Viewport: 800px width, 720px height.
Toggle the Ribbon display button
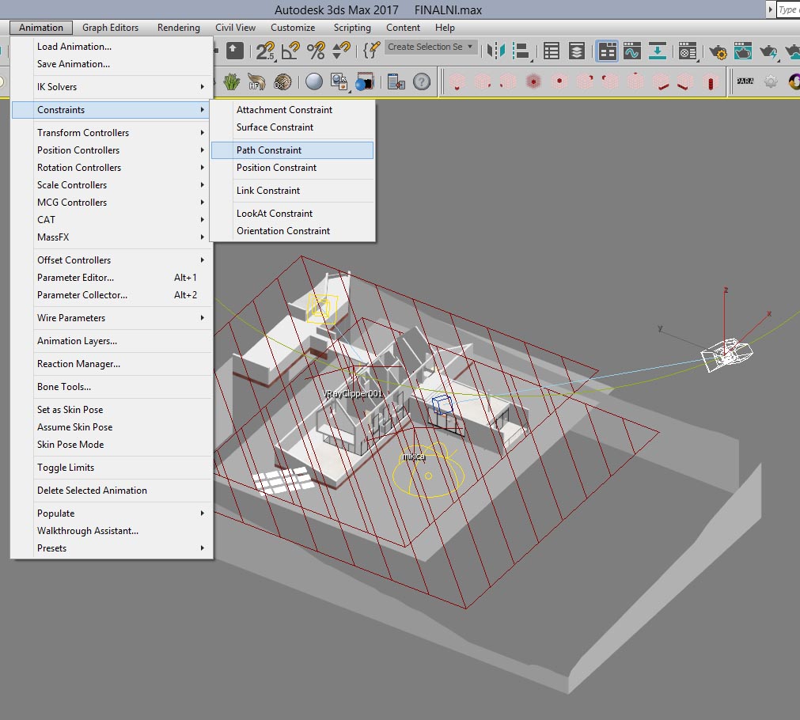tap(607, 51)
